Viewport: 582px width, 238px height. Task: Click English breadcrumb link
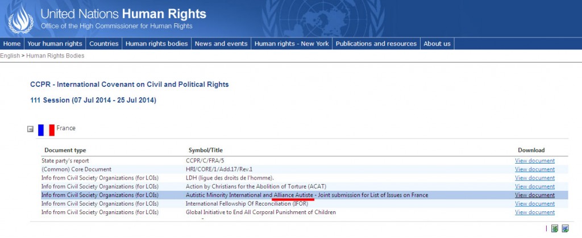coord(10,56)
